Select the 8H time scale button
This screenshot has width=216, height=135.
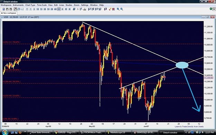pos(59,9)
